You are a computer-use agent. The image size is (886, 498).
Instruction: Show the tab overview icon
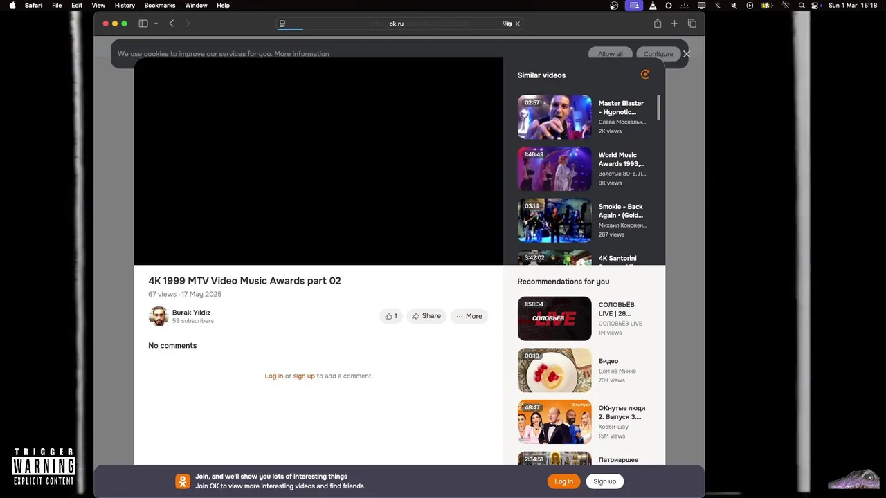click(x=691, y=24)
